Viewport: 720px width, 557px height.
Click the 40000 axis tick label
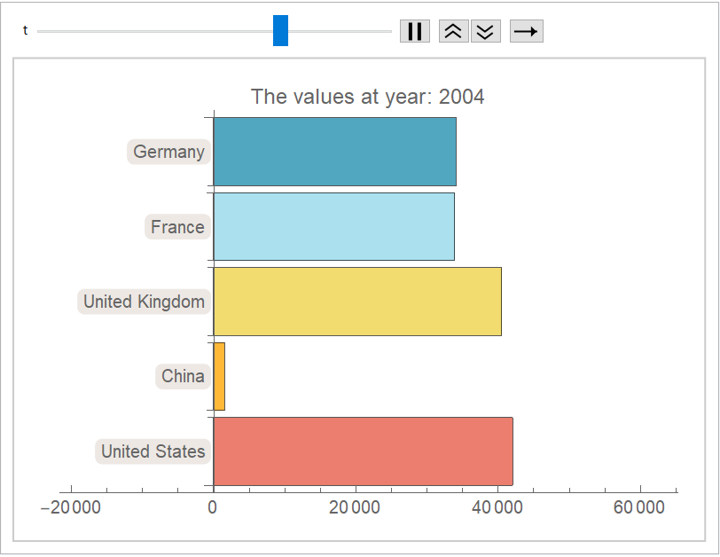497,507
